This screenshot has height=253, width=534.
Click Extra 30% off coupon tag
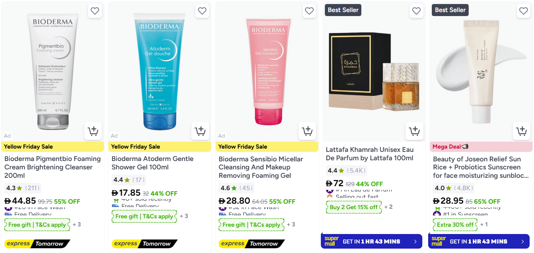(455, 225)
